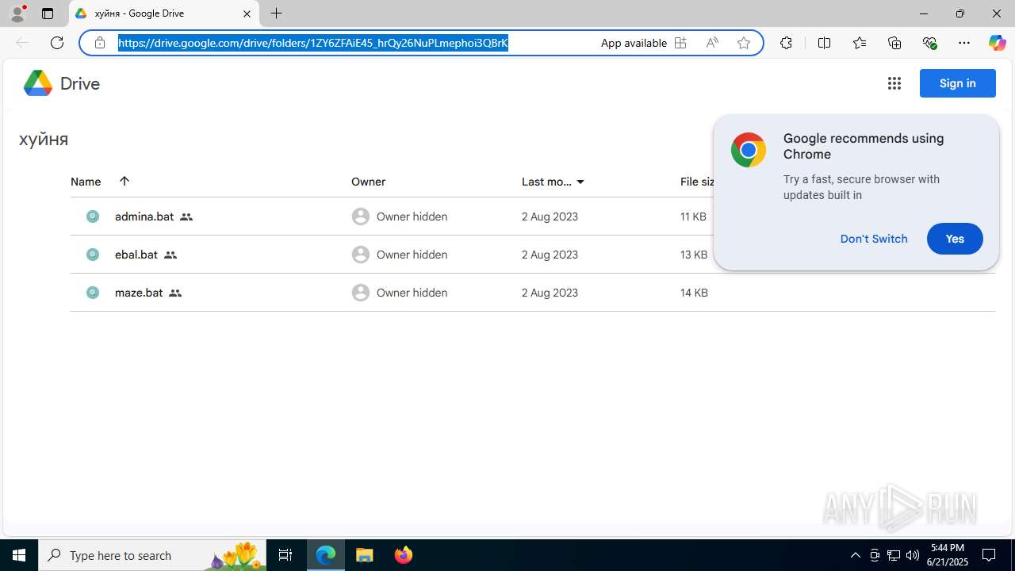
Task: Open the Favorites list icon
Action: [x=860, y=43]
